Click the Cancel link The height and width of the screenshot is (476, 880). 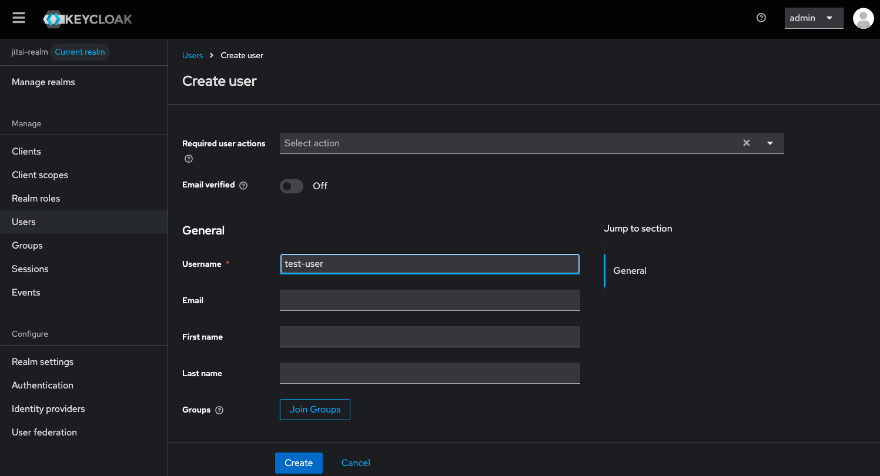pos(355,463)
